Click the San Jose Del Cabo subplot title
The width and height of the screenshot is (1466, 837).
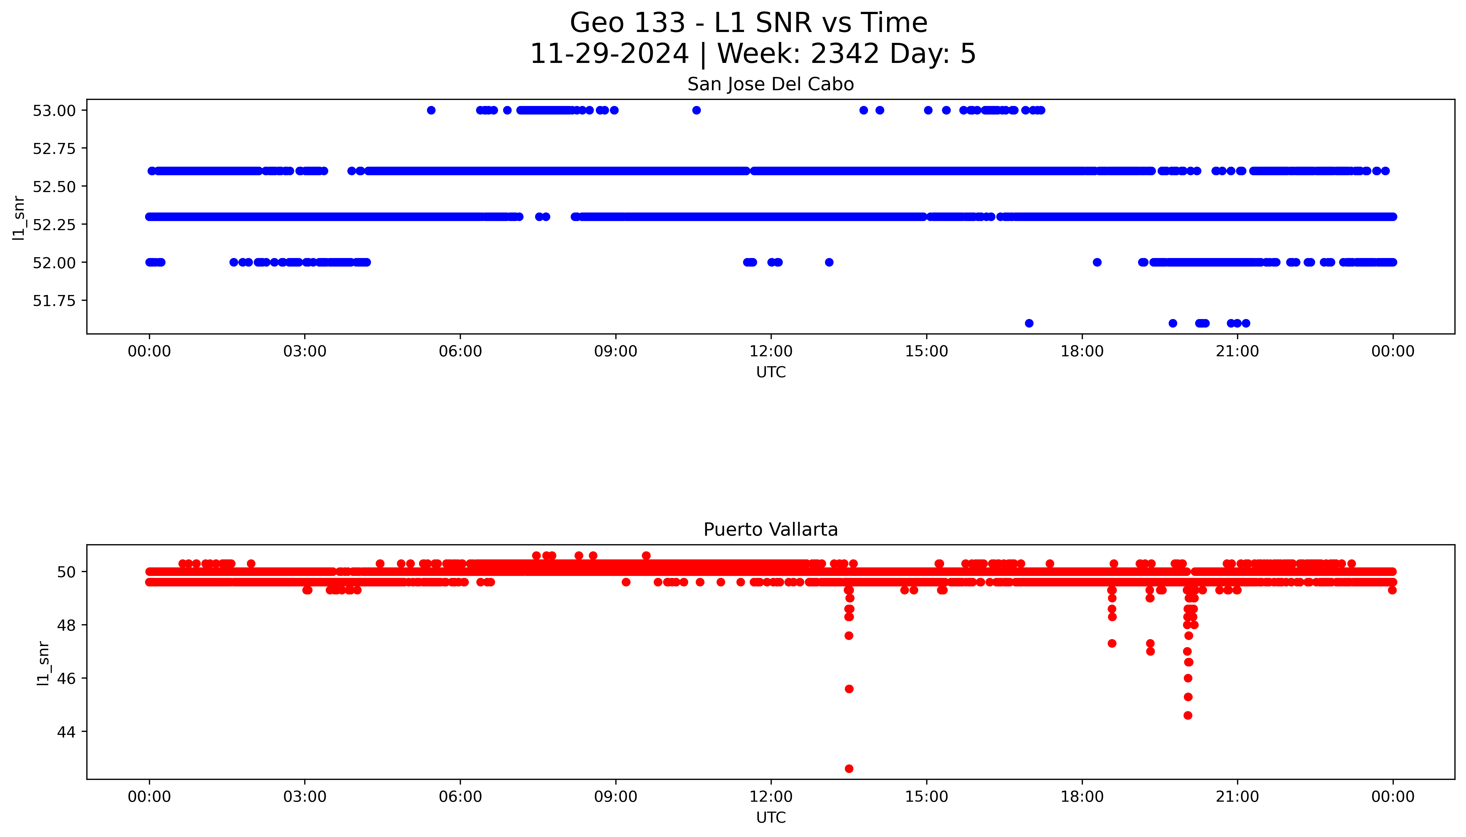coord(770,84)
